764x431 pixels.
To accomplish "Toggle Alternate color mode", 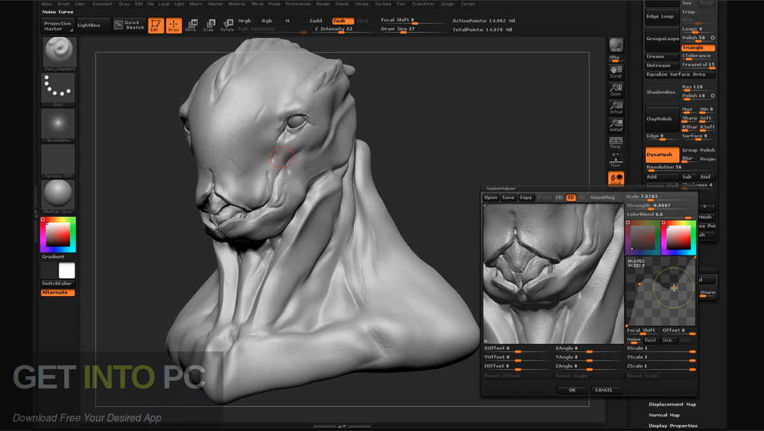I will tap(58, 293).
